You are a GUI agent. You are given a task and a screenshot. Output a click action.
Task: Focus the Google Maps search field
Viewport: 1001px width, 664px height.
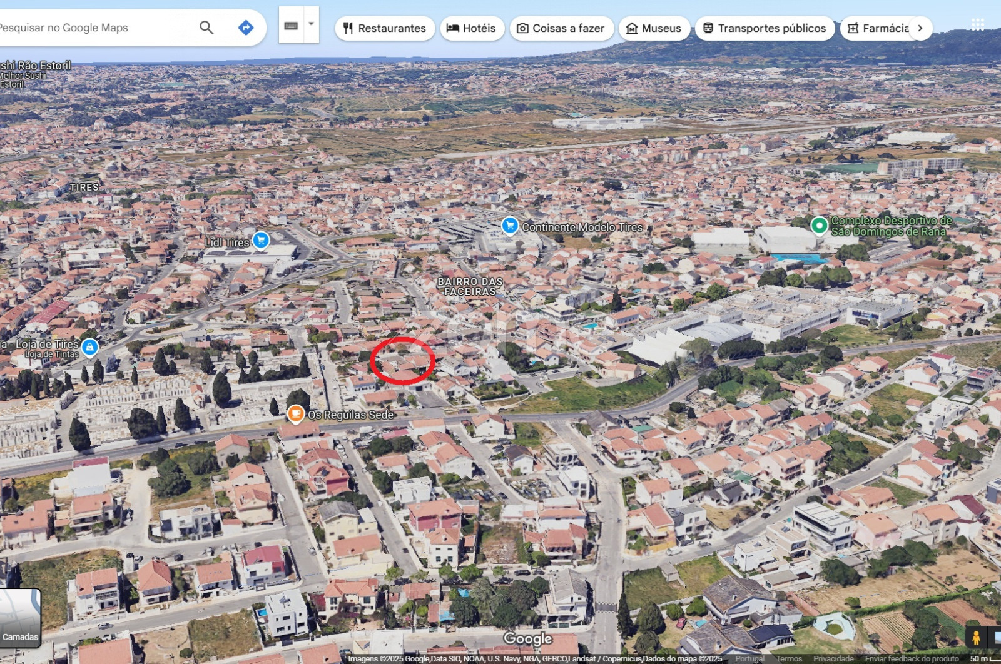[x=94, y=28]
